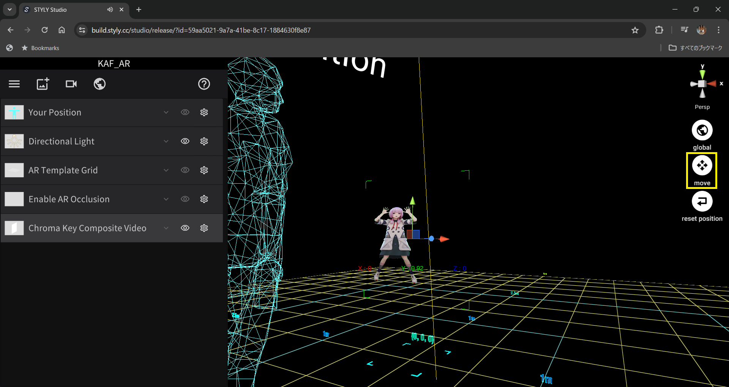This screenshot has height=387, width=729.
Task: Select the Directional Light row label
Action: coord(61,141)
